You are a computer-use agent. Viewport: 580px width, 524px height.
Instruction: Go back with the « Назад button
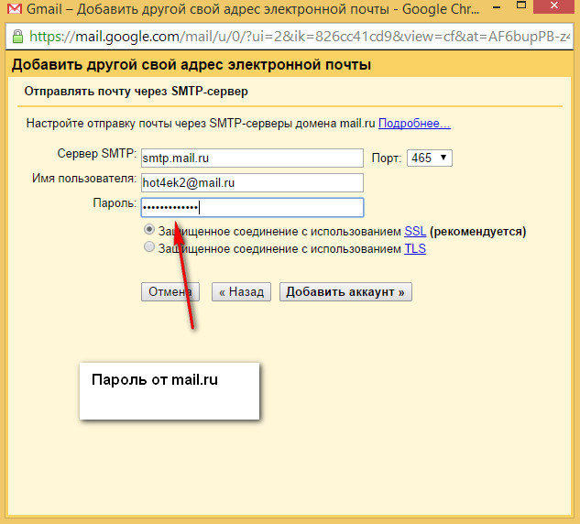coord(241,291)
